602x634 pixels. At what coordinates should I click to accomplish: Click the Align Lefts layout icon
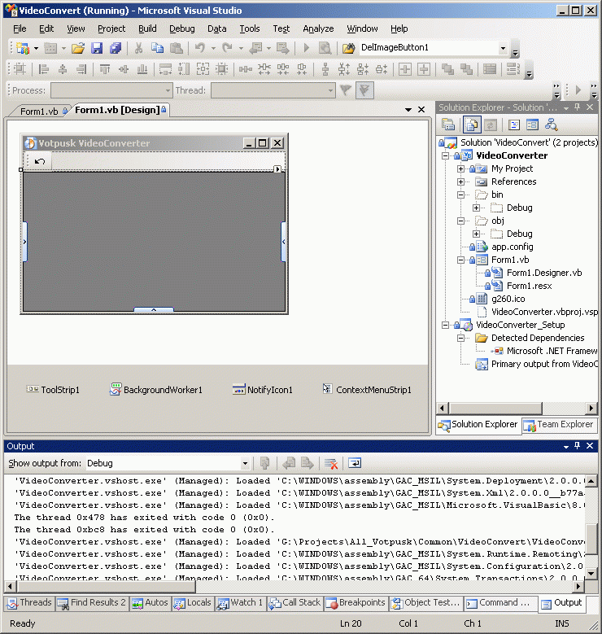[x=43, y=69]
